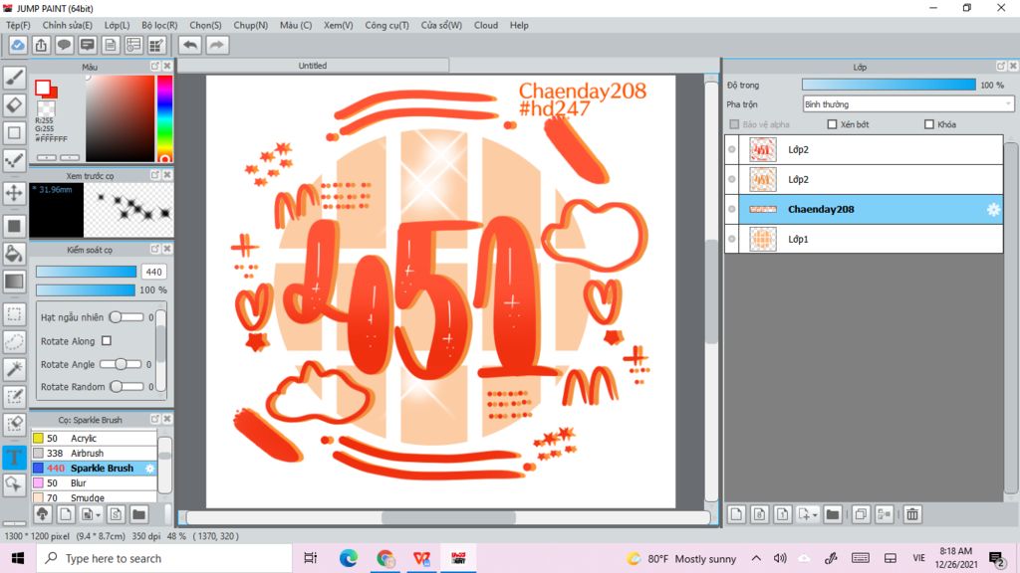Toggle the Rotate Along checkbox
The height and width of the screenshot is (573, 1020).
coord(107,340)
